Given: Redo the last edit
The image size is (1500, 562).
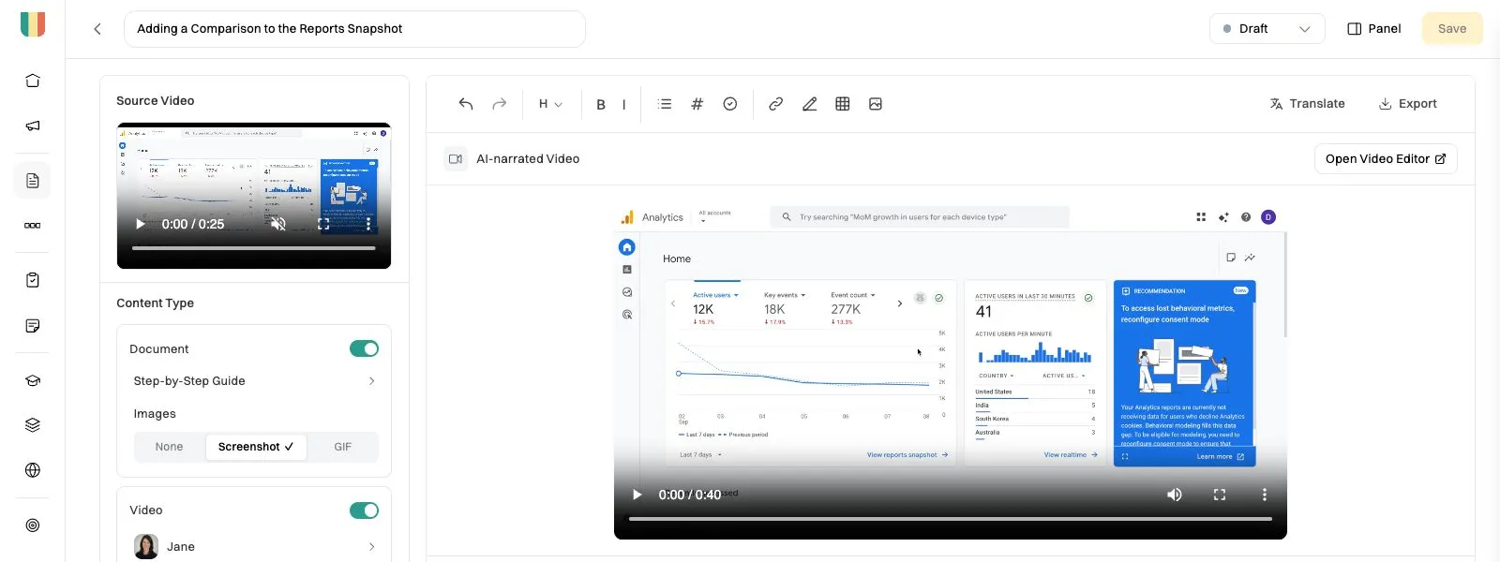Looking at the screenshot, I should tap(500, 104).
